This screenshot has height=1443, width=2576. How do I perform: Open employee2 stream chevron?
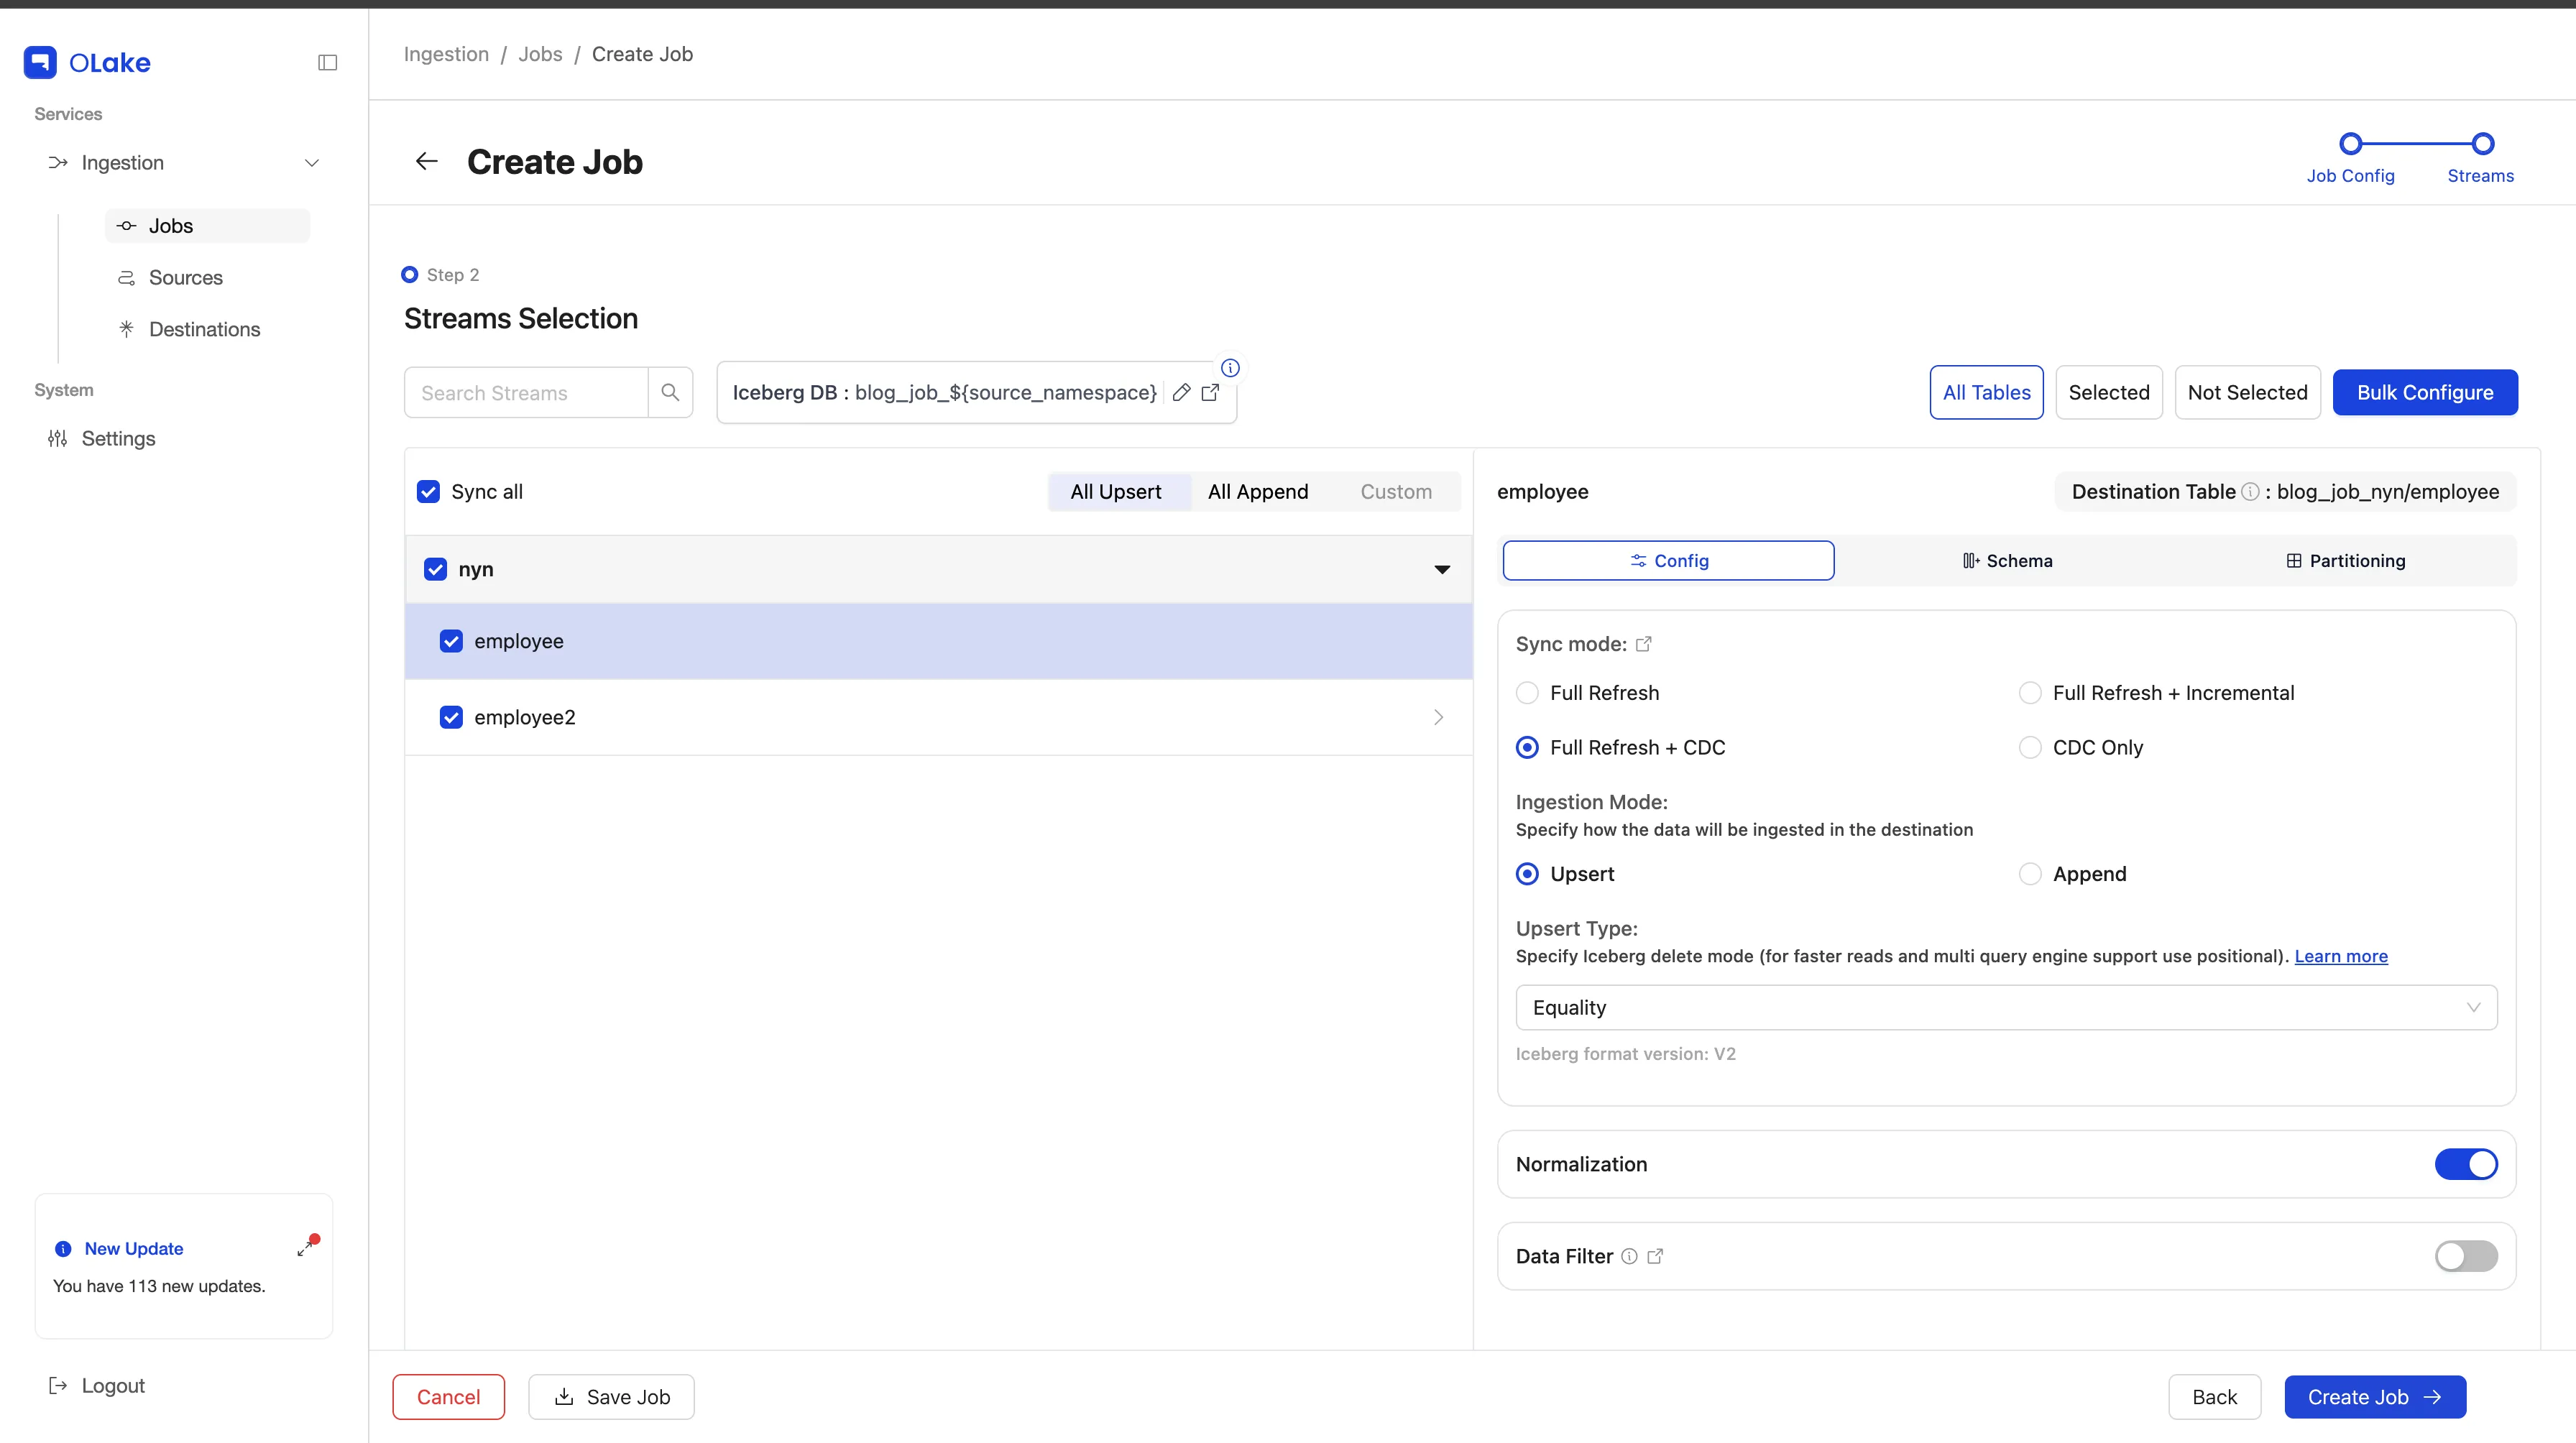click(x=1438, y=717)
